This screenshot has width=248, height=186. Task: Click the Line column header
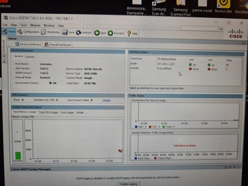coord(191,60)
